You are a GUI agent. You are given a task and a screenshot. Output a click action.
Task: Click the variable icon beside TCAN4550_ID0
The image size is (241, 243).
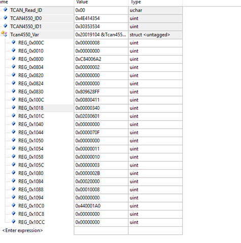(6, 18)
